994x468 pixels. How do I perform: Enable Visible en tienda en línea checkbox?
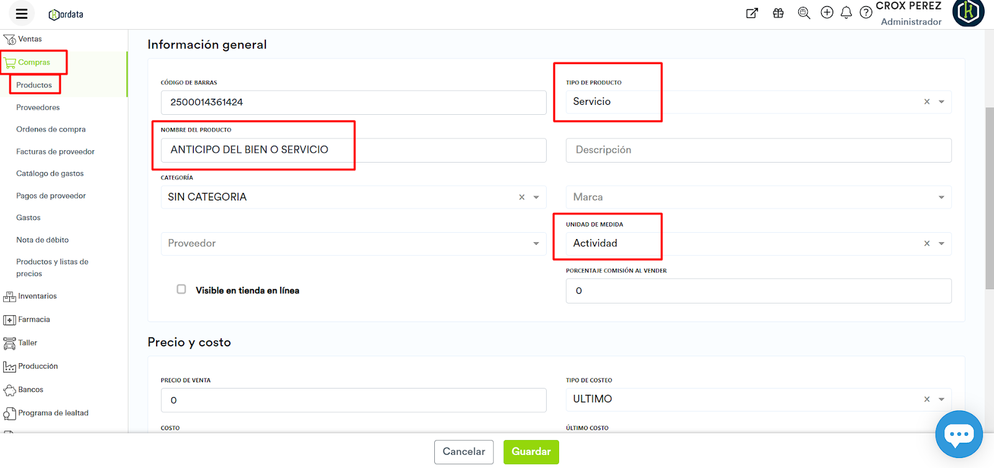pos(181,289)
